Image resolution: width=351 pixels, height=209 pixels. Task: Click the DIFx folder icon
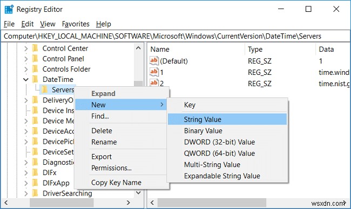coord(35,172)
